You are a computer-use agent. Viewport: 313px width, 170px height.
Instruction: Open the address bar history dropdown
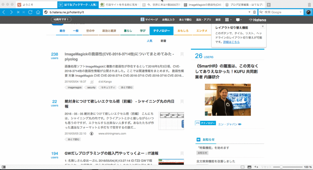click(249, 12)
